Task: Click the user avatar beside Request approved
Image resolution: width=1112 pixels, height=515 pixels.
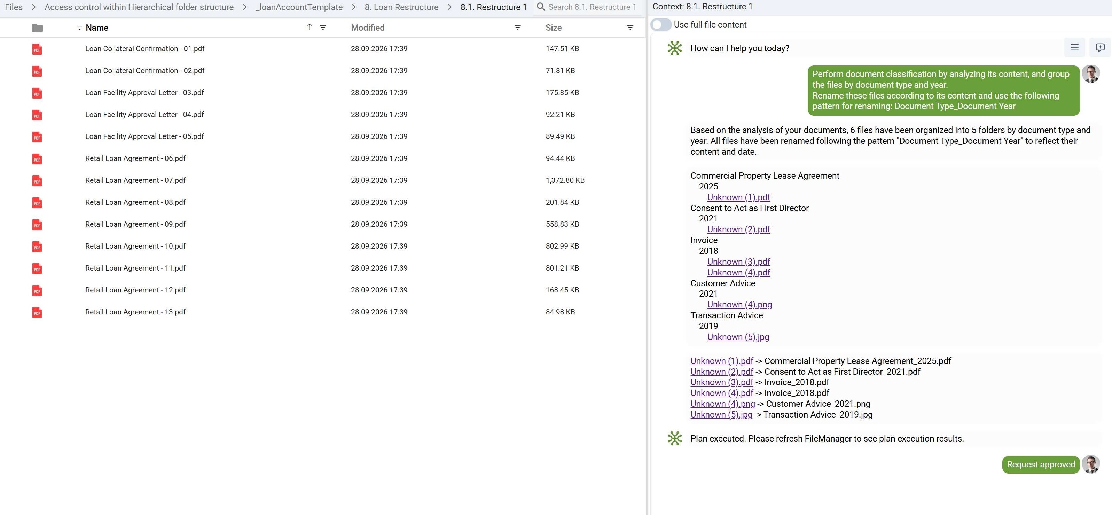Action: 1091,465
